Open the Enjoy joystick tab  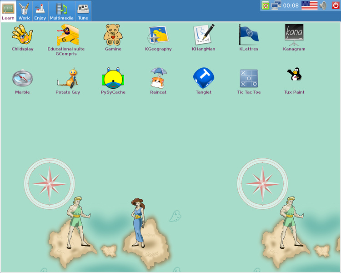tap(40, 11)
